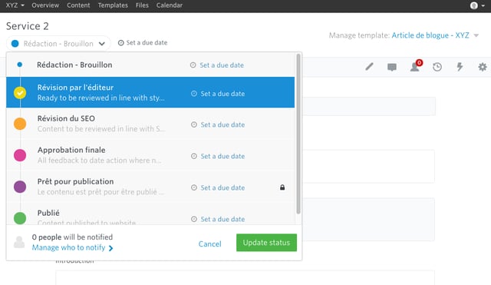
Task: Open the XYZ project dropdown
Action: point(15,5)
